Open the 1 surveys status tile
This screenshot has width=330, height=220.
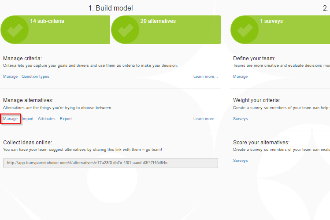coord(280,29)
